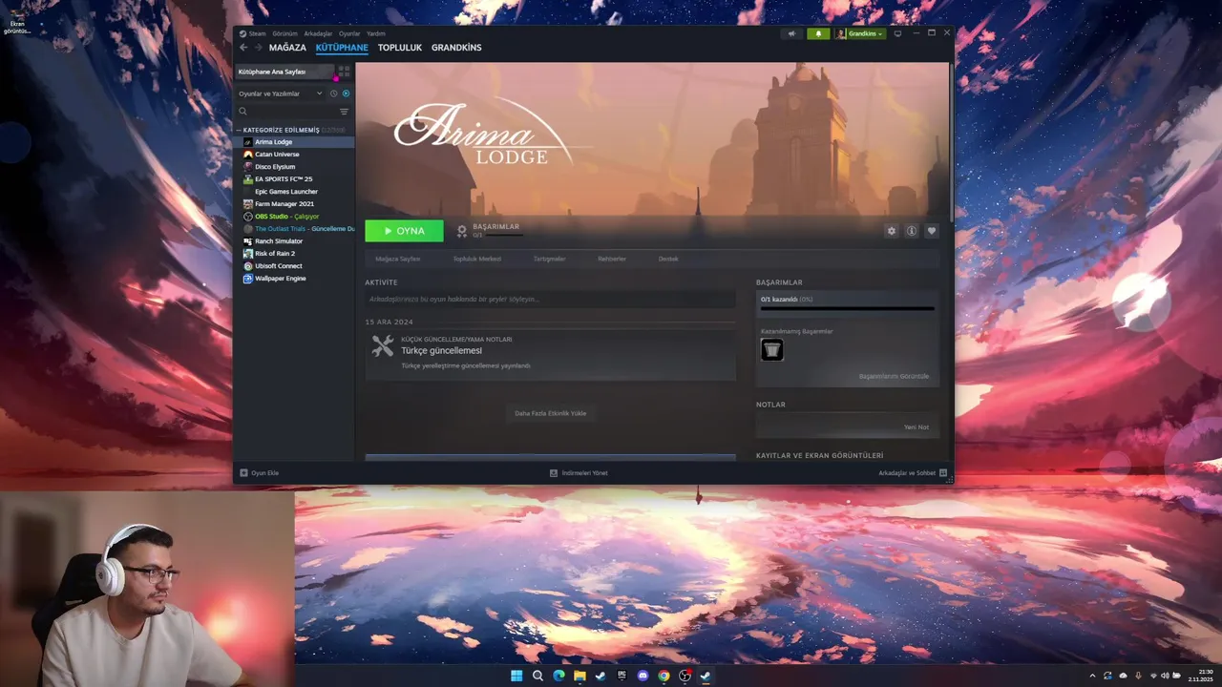Select Disco Elysium in the library list
This screenshot has height=687, width=1222.
click(x=294, y=167)
